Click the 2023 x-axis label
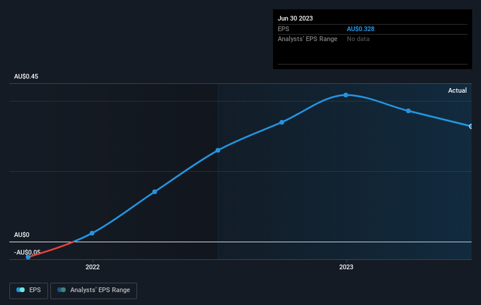481x305 pixels. pyautogui.click(x=346, y=267)
